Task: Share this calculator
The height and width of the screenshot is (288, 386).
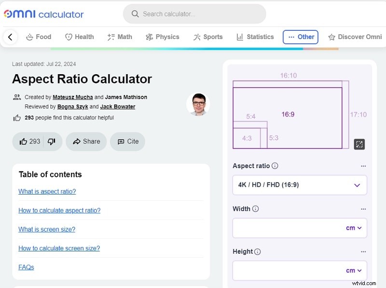Action: [x=86, y=141]
